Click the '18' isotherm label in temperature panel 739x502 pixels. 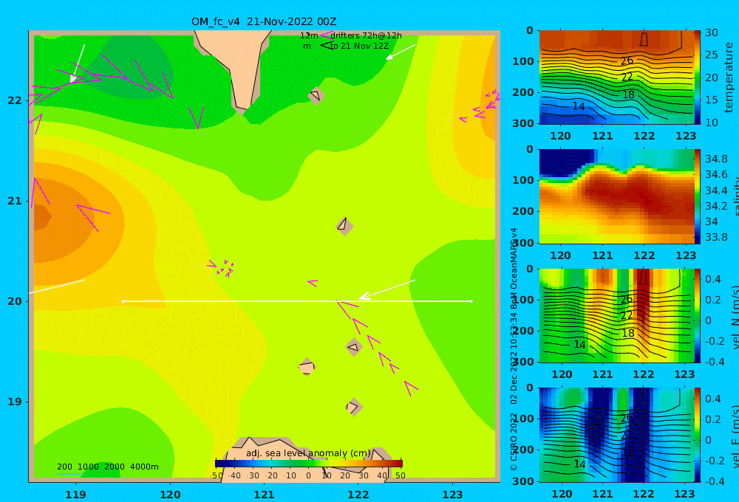(x=628, y=94)
